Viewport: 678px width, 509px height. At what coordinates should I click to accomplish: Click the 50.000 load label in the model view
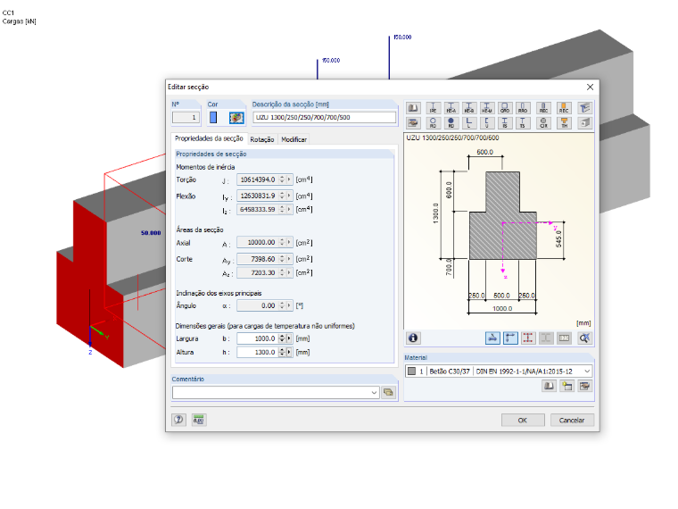click(151, 233)
